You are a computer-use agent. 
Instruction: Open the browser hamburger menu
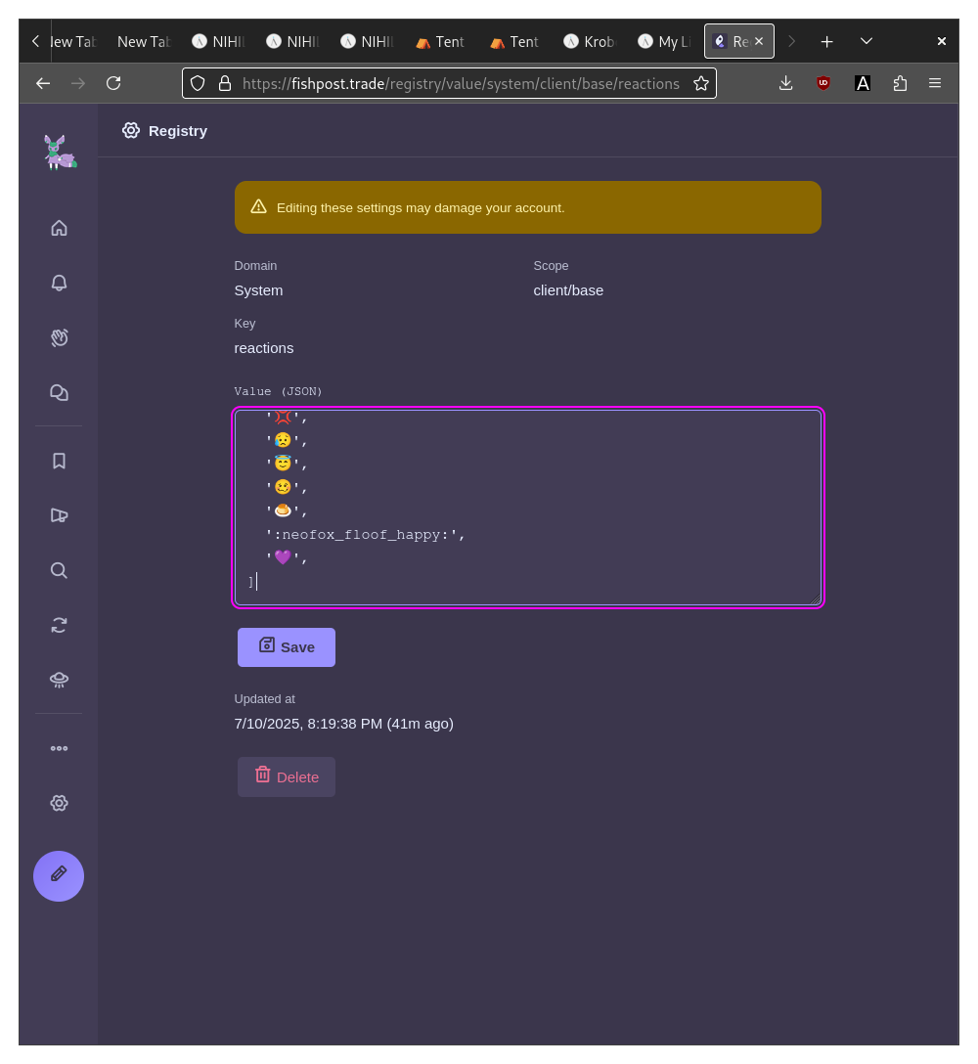coord(935,83)
